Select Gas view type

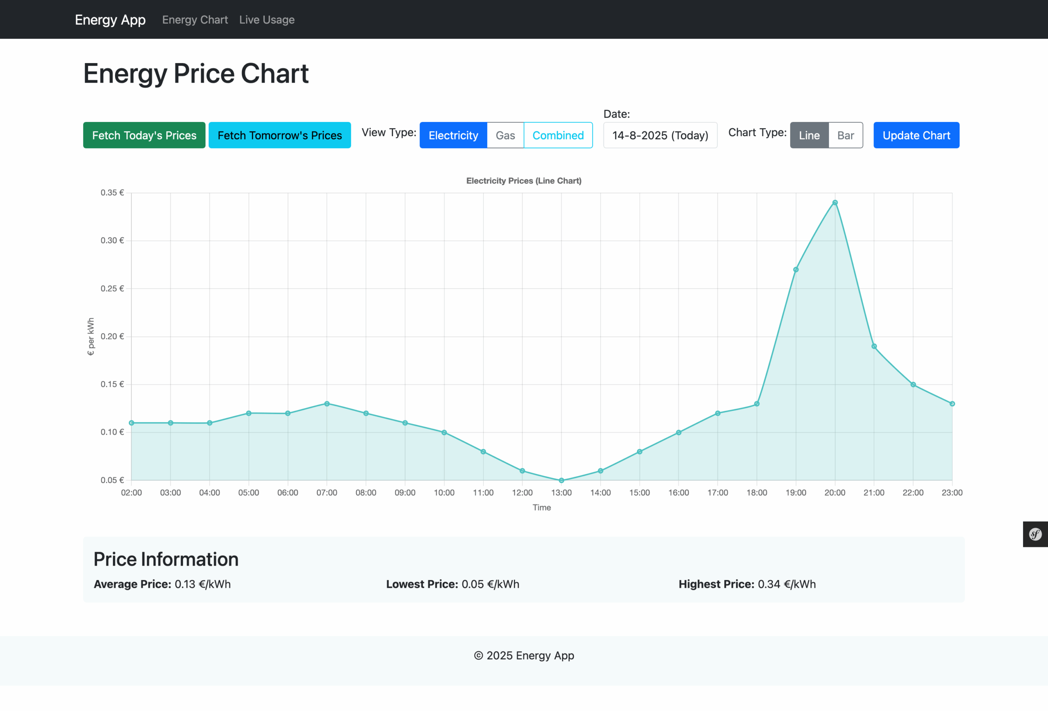click(x=505, y=135)
